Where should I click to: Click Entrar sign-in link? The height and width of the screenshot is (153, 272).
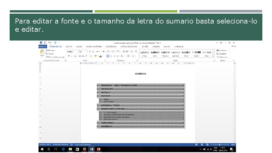point(233,46)
